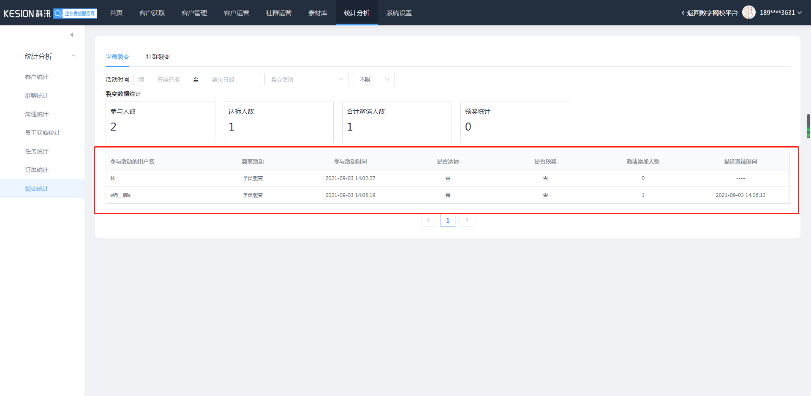Click the KESION logo

pyautogui.click(x=27, y=14)
